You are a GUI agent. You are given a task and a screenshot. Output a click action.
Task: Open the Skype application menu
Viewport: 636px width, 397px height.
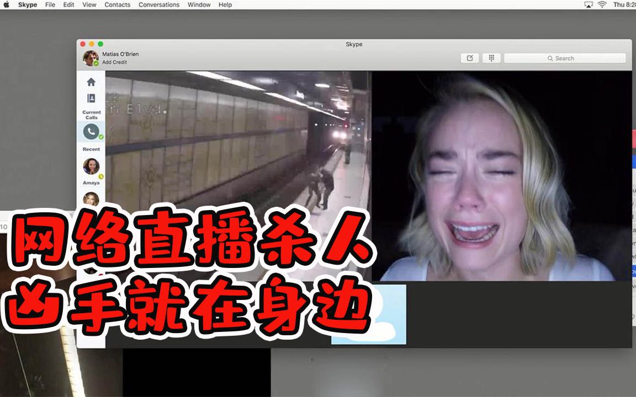[x=28, y=5]
